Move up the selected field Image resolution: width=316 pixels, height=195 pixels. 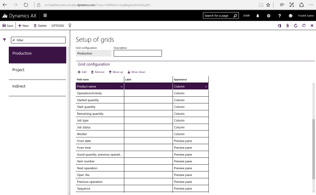point(116,72)
